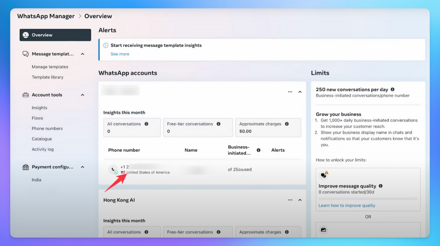Collapse the Message templates sidebar section

click(x=82, y=54)
